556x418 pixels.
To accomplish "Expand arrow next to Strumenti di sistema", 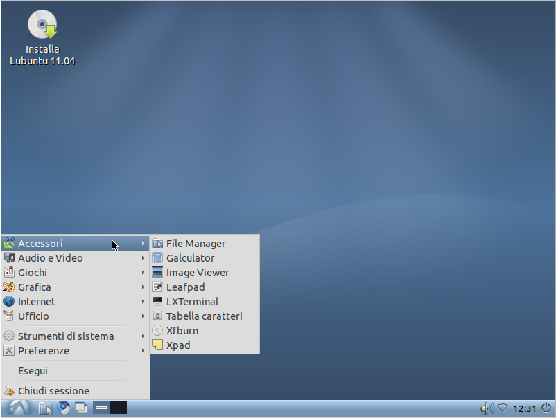I will pyautogui.click(x=143, y=336).
